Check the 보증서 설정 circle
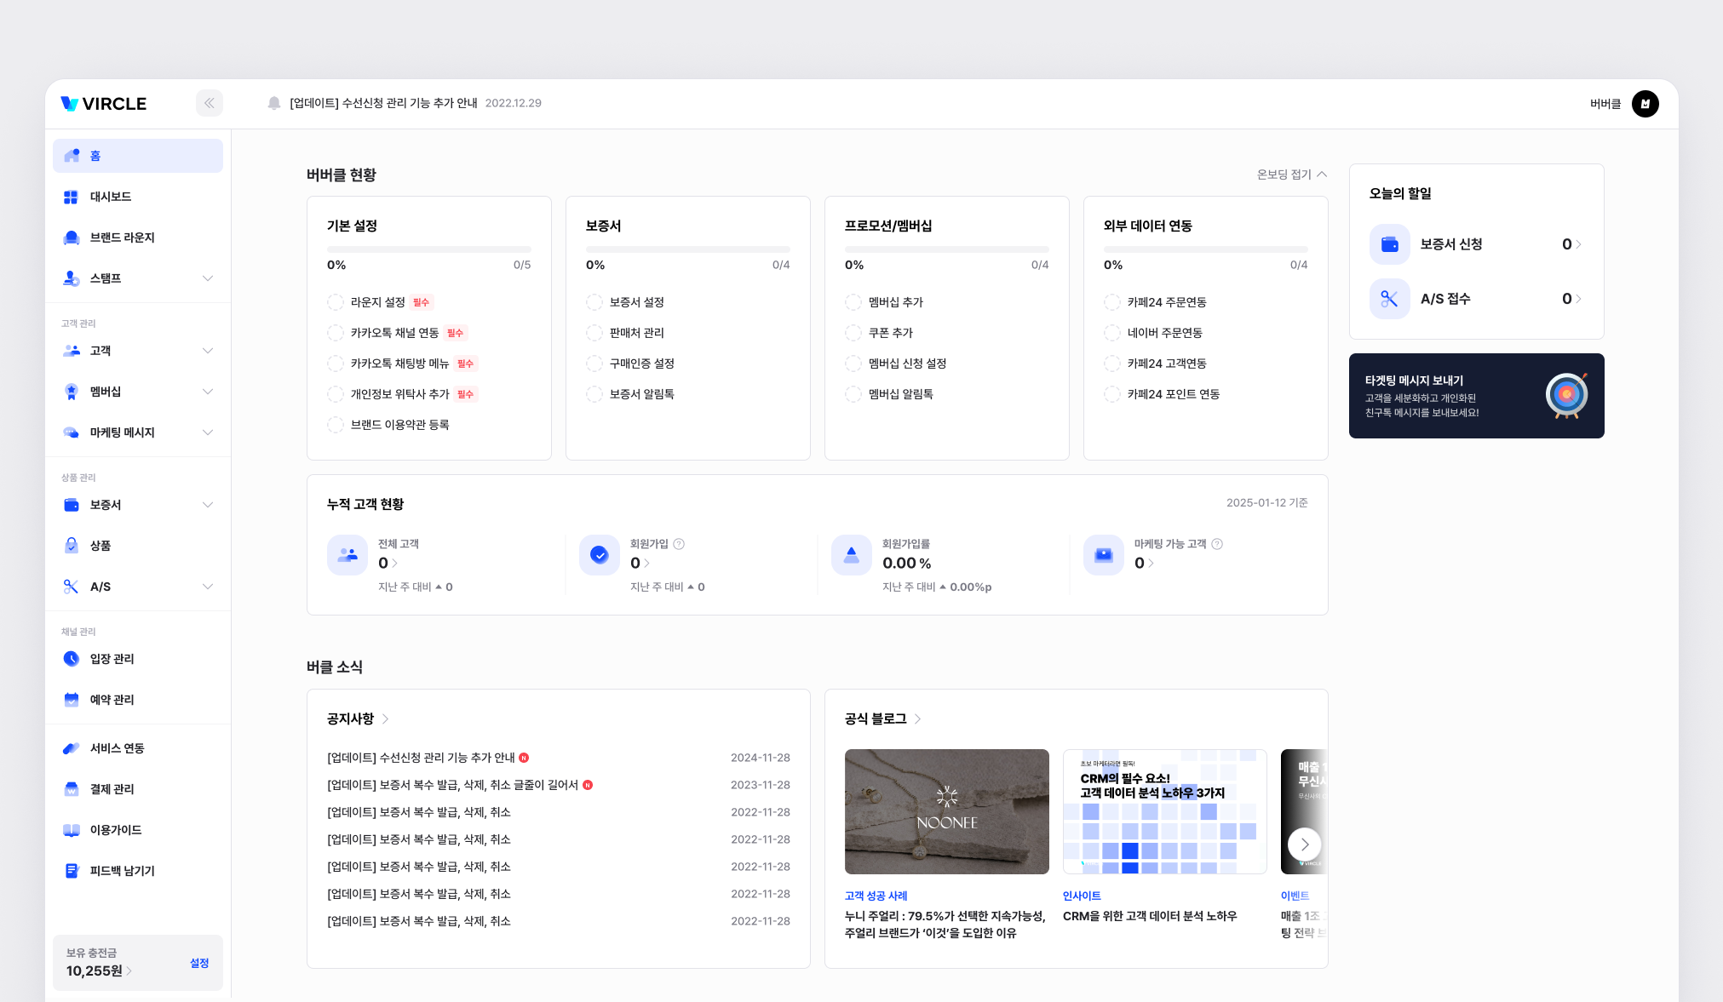This screenshot has width=1723, height=1002. click(x=594, y=302)
